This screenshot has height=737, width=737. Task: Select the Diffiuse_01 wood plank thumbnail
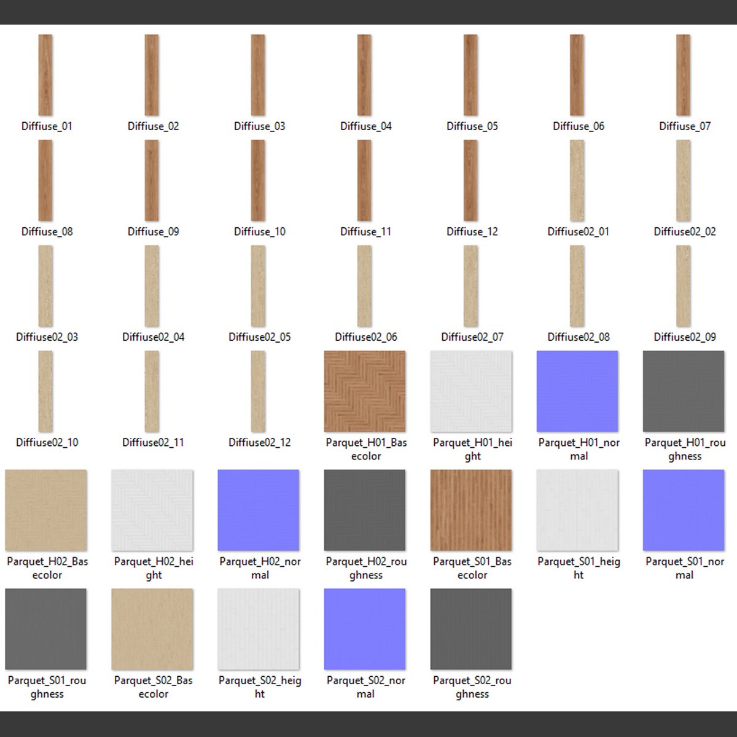45,75
